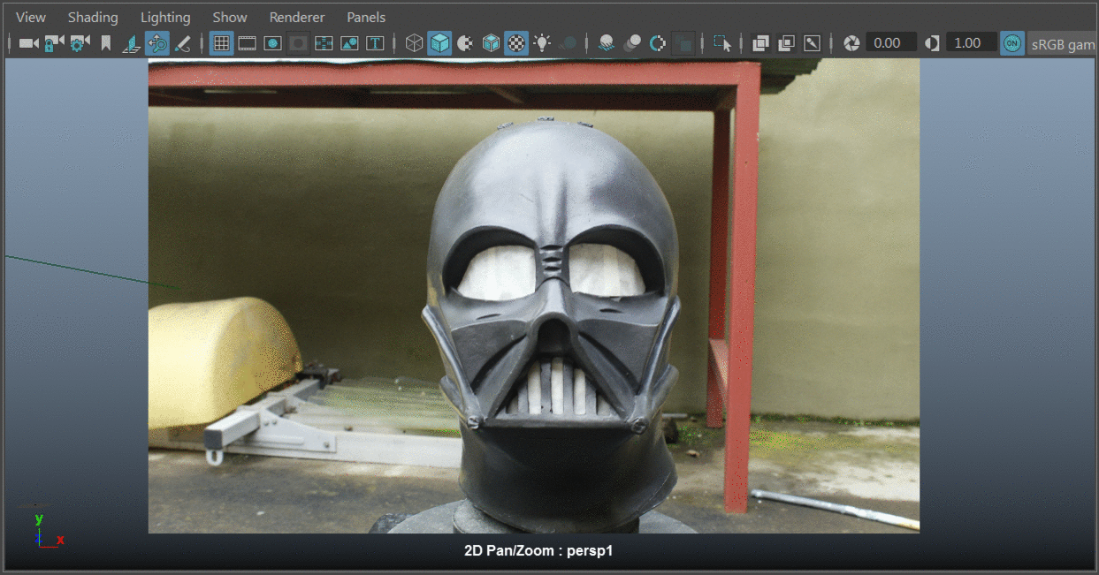This screenshot has height=575, width=1099.
Task: Open the sRGB gamma view transform dropdown
Action: point(1062,43)
